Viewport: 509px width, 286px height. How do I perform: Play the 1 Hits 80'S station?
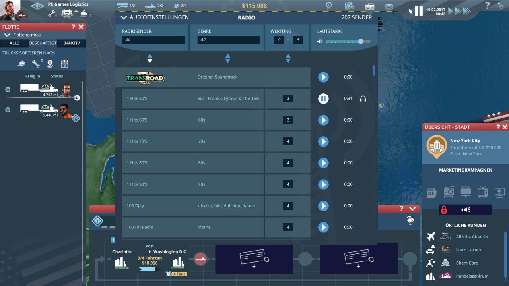pos(323,163)
